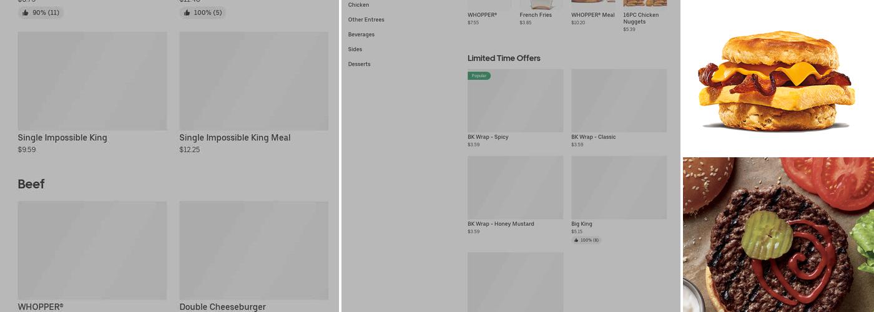The width and height of the screenshot is (874, 312).
Task: Go to the Sides category
Action: pyautogui.click(x=355, y=49)
